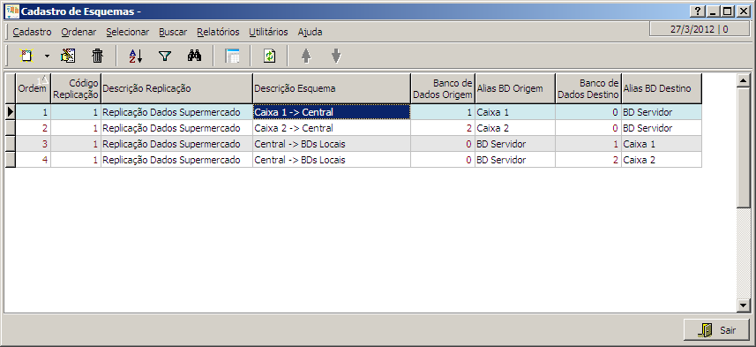756x347 pixels.
Task: Click the green Refresh toolbar icon
Action: [x=269, y=56]
